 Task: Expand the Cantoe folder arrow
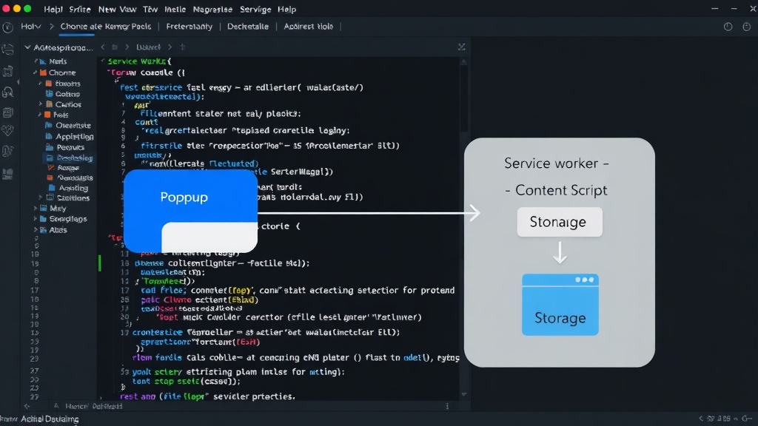[41, 104]
